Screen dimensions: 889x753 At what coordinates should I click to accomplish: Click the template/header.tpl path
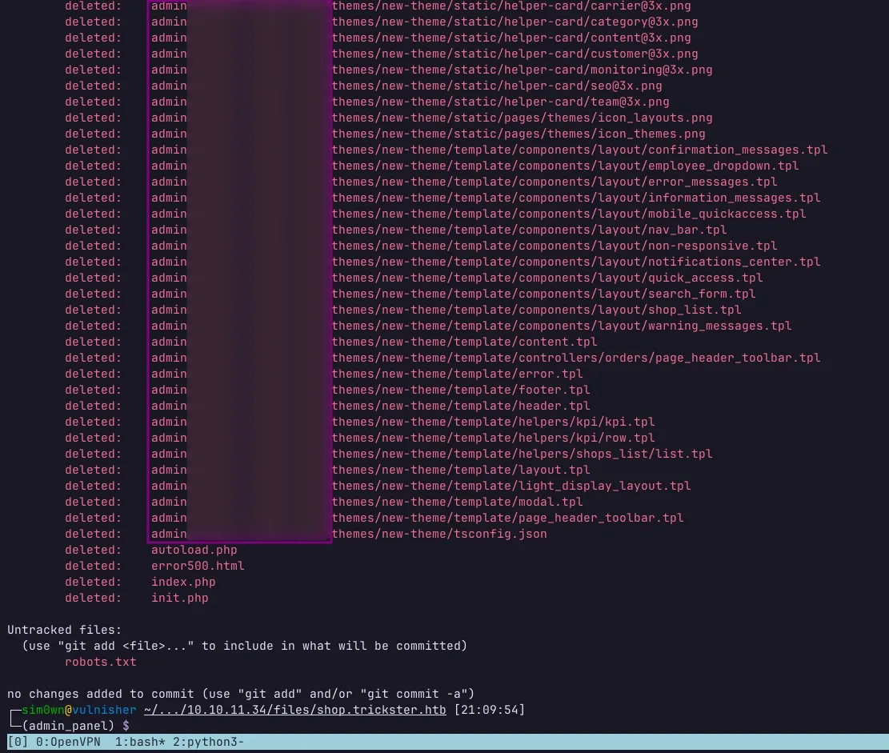coord(461,406)
